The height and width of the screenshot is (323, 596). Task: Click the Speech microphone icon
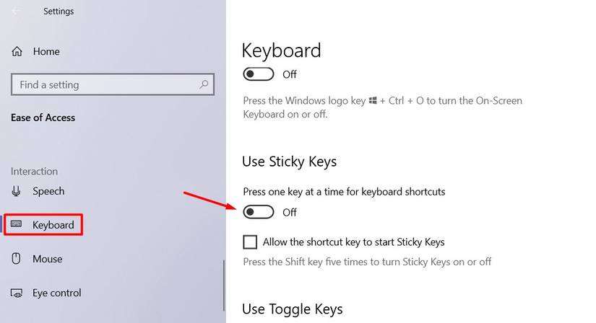tap(17, 191)
